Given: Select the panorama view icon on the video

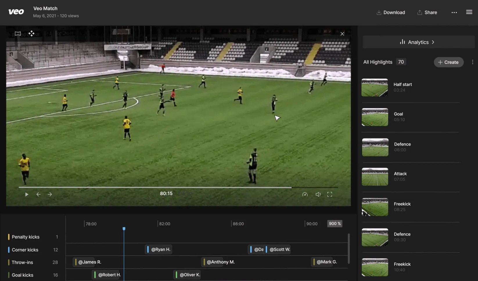Looking at the screenshot, I should 17,33.
